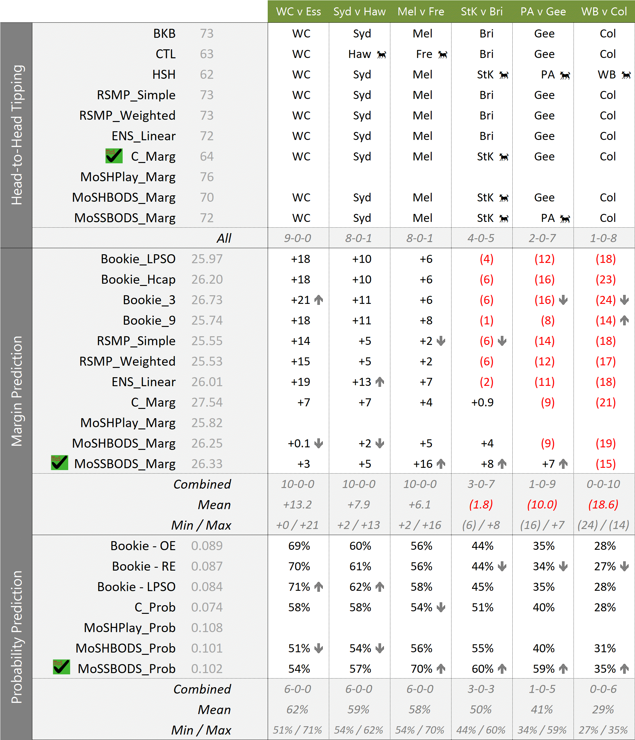Click the down arrow beside Bookie - RE's 44%
This screenshot has width=635, height=740.
click(x=502, y=566)
